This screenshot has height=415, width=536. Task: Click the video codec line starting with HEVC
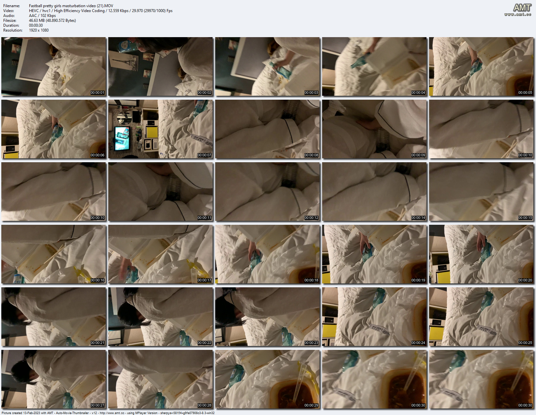pos(101,11)
